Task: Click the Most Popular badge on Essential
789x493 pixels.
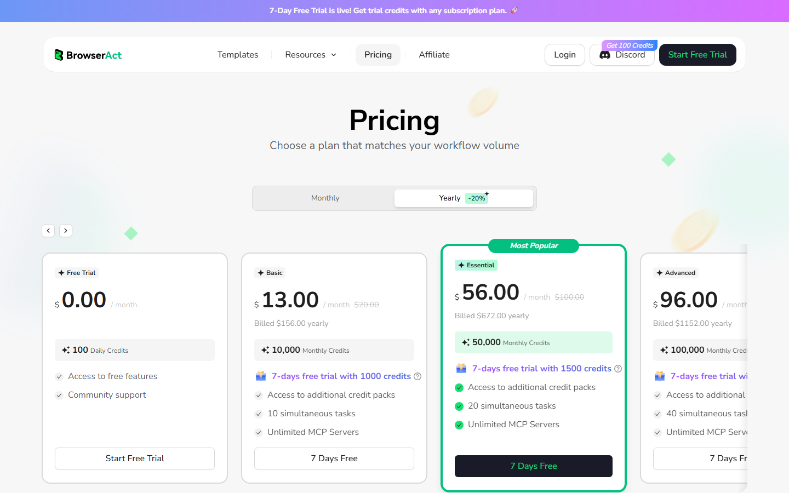Action: (x=533, y=246)
